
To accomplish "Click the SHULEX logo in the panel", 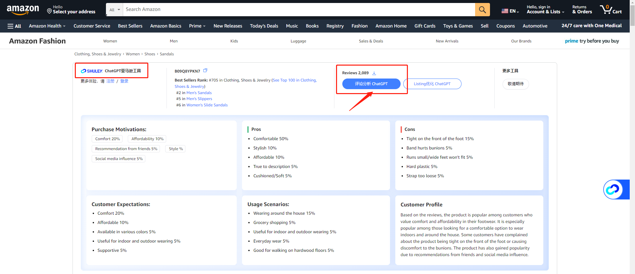I will [x=92, y=71].
